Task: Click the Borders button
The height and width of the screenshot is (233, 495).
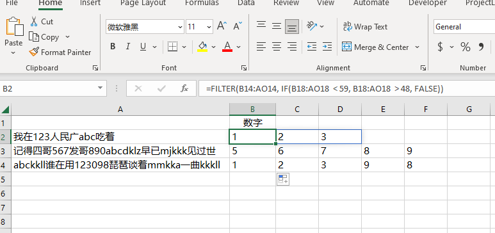Action: [172, 47]
